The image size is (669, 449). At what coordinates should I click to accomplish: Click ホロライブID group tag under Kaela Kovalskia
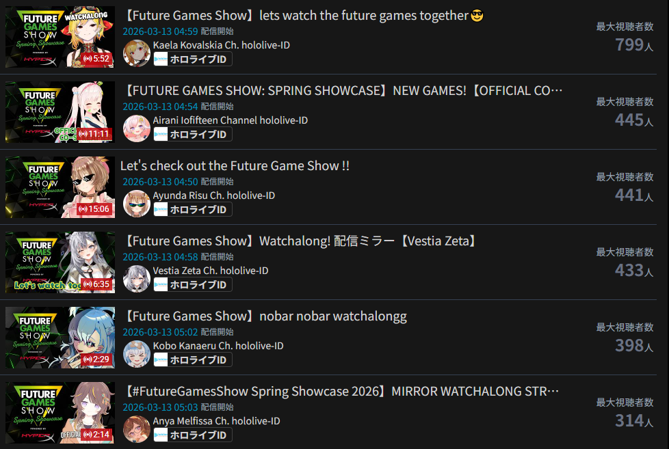pos(193,59)
